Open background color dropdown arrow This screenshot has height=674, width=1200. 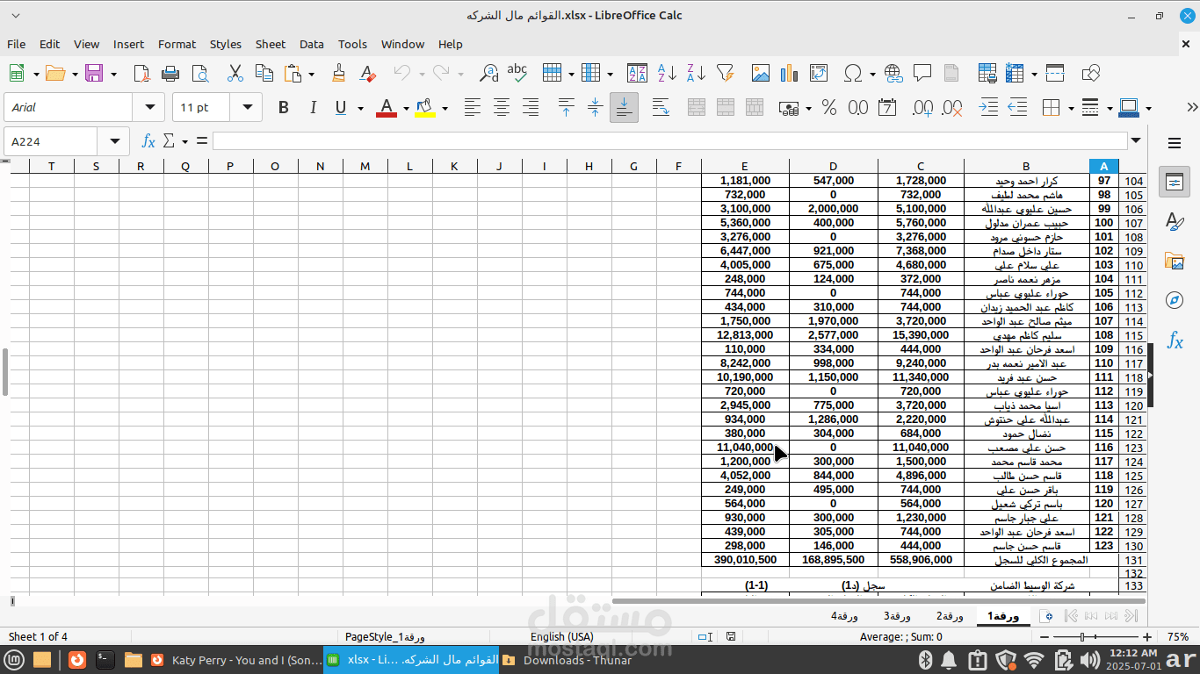click(x=445, y=108)
